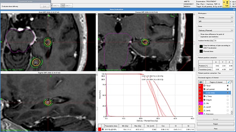Click the Left parietal target icon
Screen dimensions: 236x132
204,89
